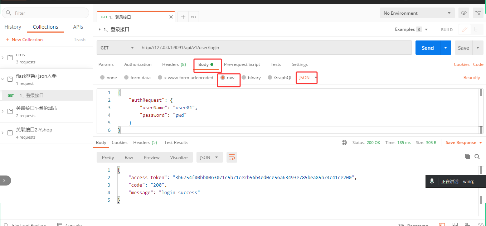This screenshot has width=486, height=226.
Task: Click the copy response icon
Action: tap(467, 157)
